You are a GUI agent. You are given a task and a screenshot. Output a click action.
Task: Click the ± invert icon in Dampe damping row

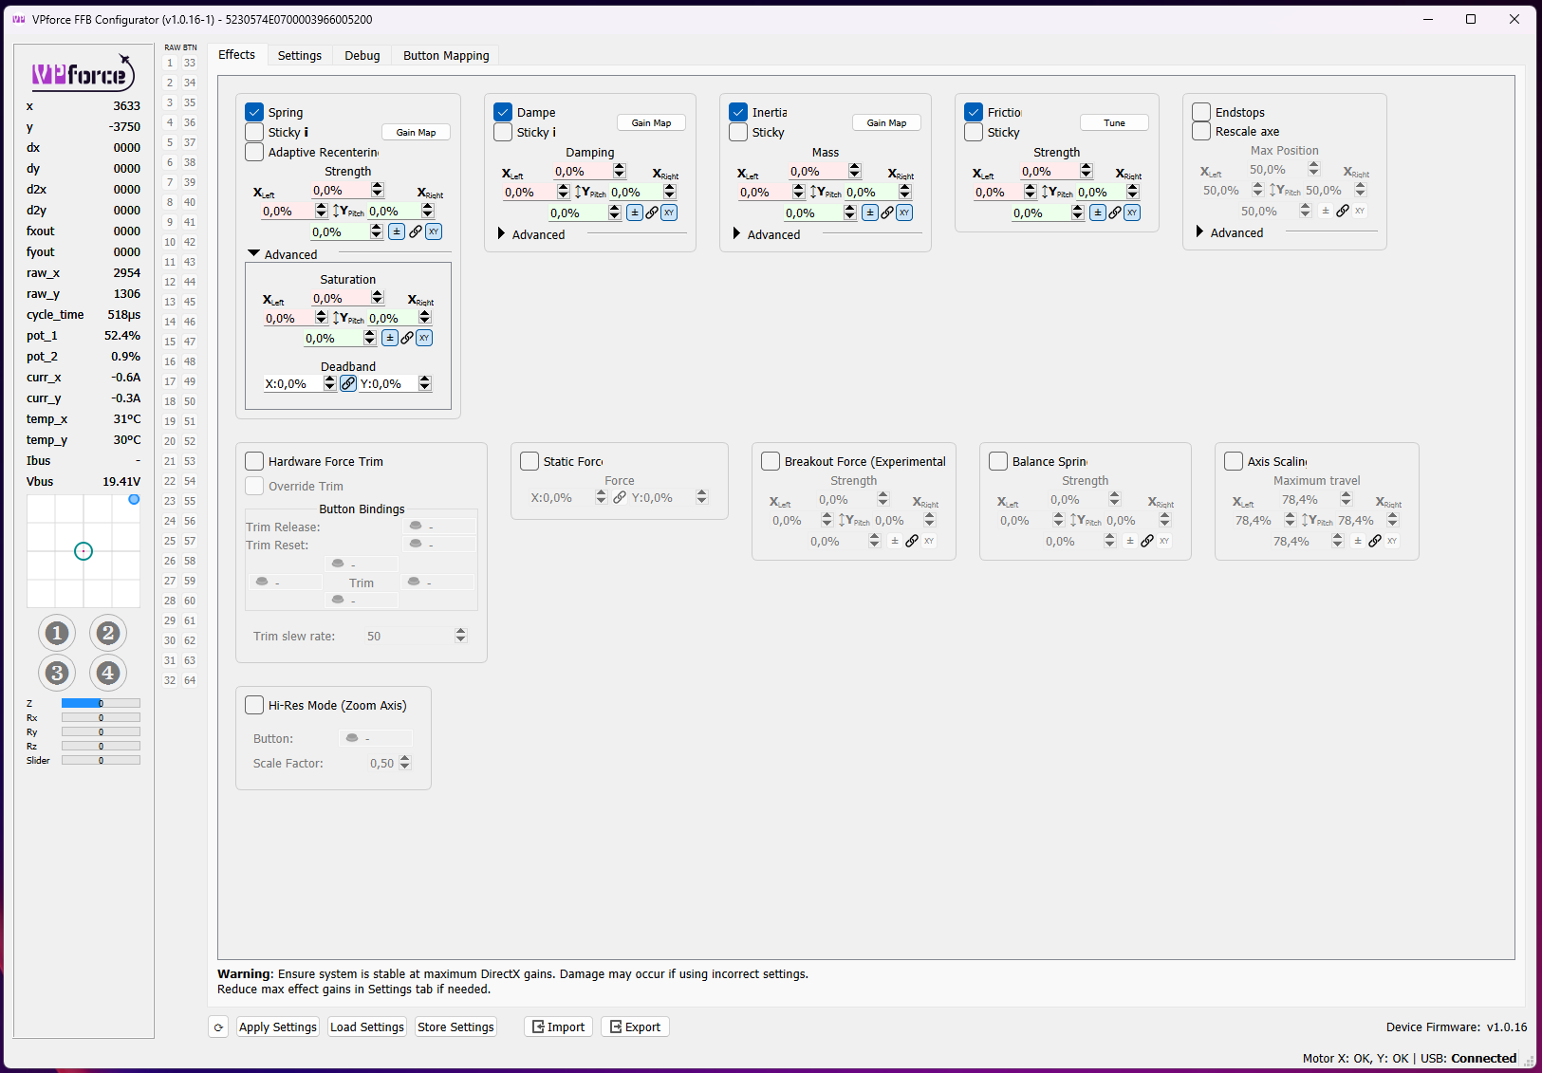[x=635, y=213]
